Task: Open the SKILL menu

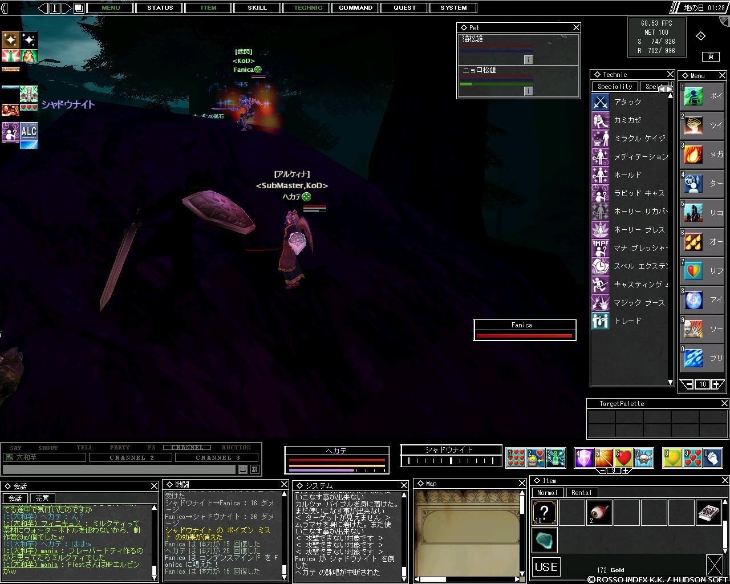Action: [x=257, y=8]
